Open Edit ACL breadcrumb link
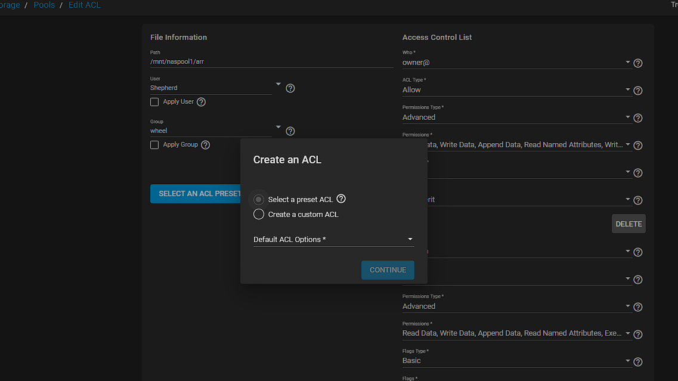Screen dimensions: 678x381 tap(85, 5)
